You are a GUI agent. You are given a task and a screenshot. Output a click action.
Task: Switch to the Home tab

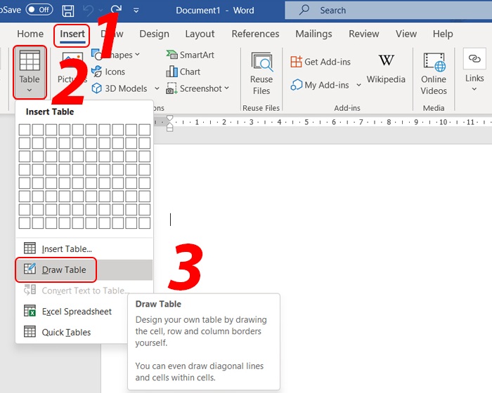[x=30, y=34]
